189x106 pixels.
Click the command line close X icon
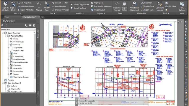click(x=76, y=100)
